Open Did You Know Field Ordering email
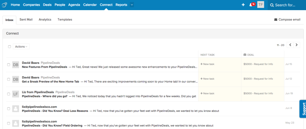Viewport: 306px width, 129px height. tap(52, 126)
